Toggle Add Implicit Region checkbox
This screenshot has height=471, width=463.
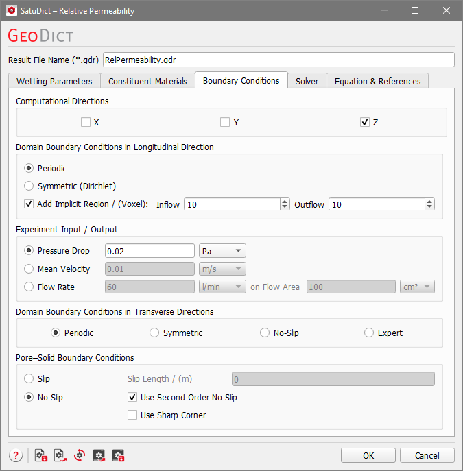29,204
